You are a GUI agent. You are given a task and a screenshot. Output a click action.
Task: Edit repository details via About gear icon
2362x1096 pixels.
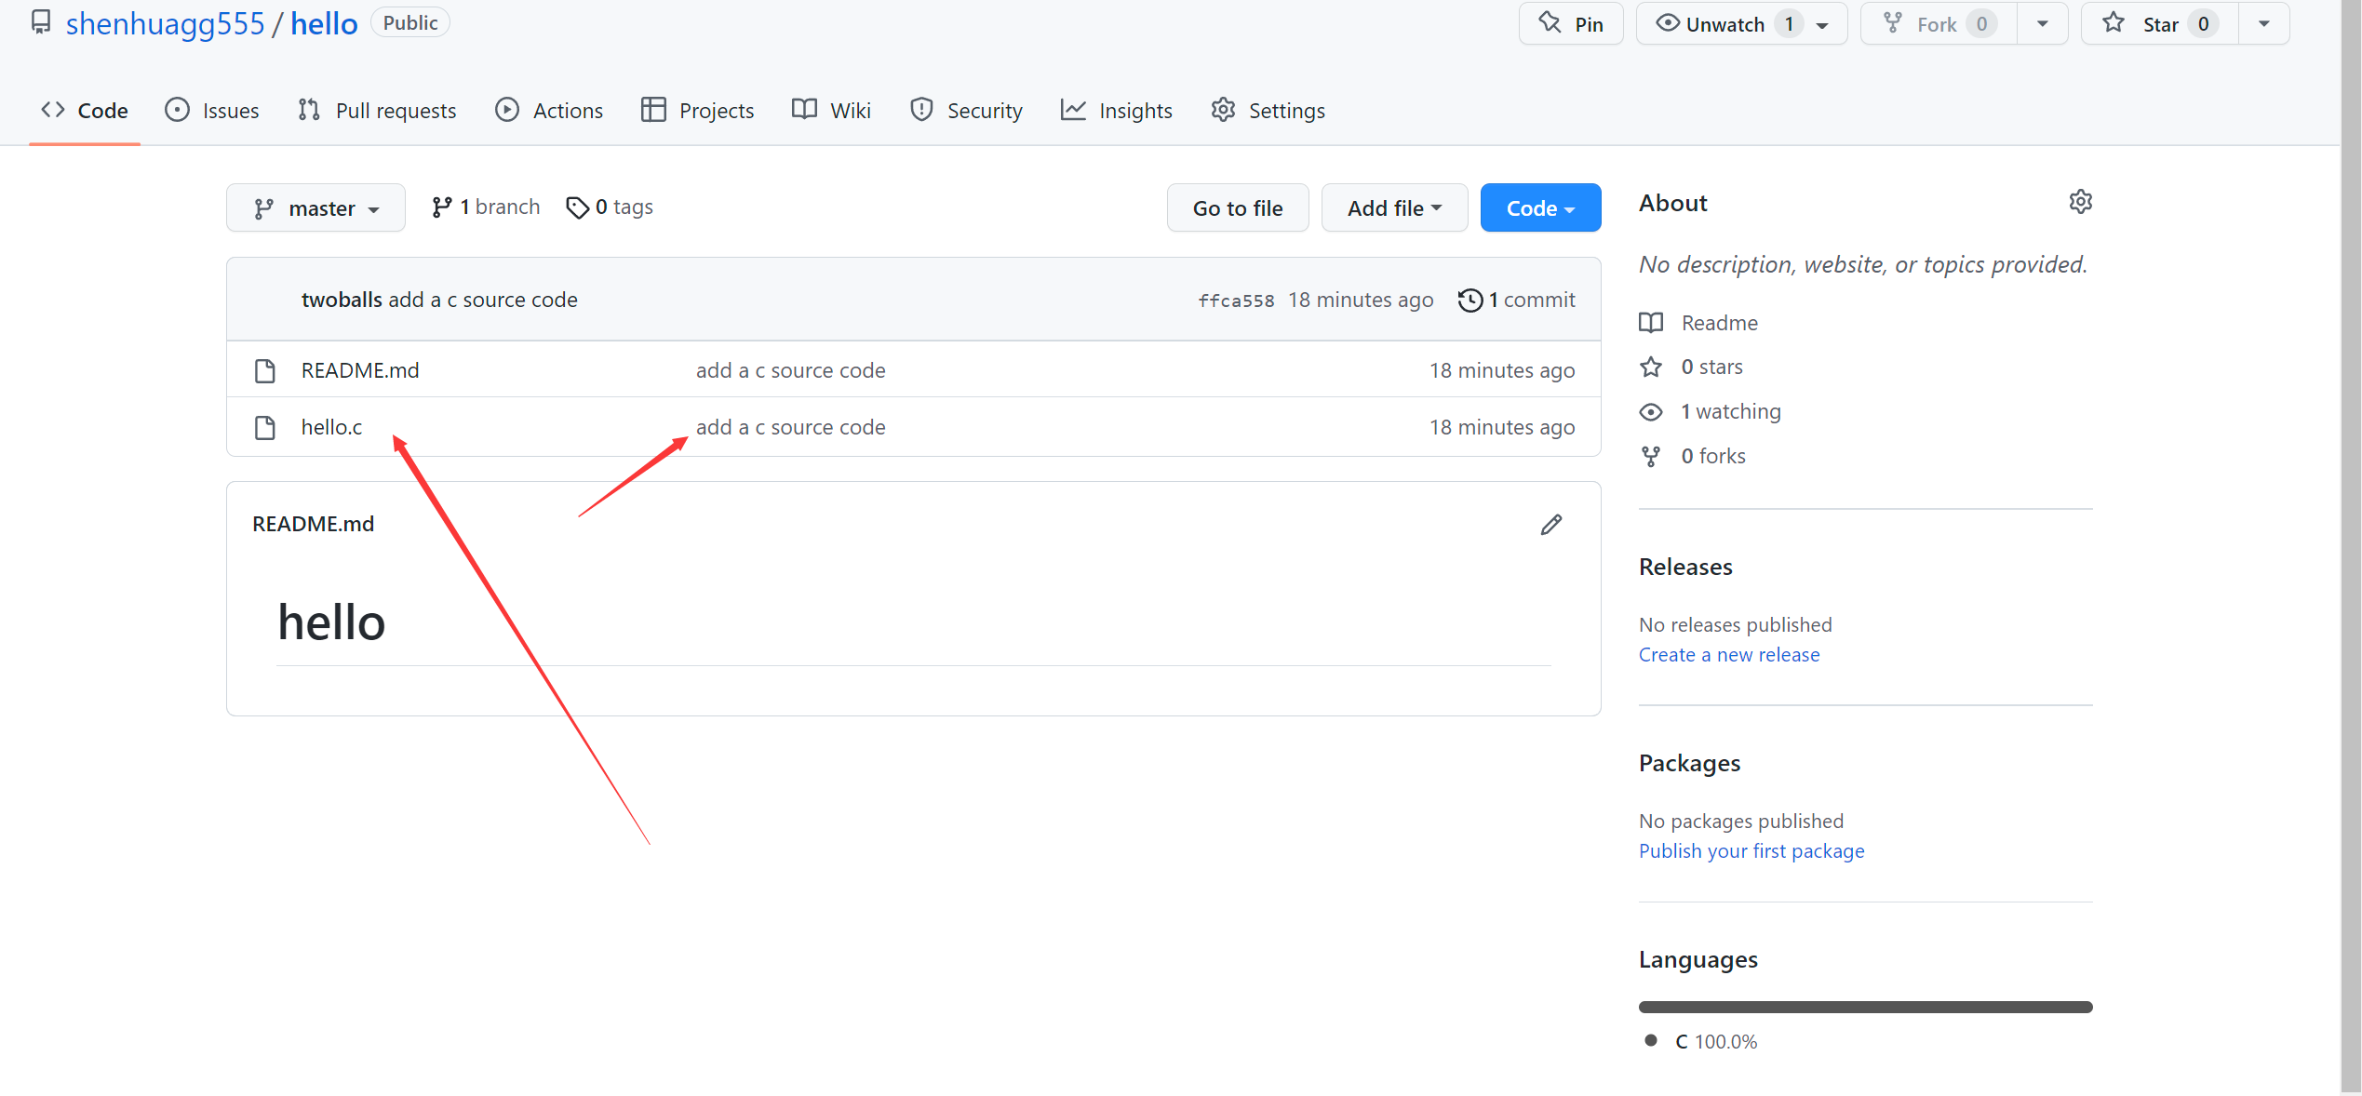(2081, 202)
